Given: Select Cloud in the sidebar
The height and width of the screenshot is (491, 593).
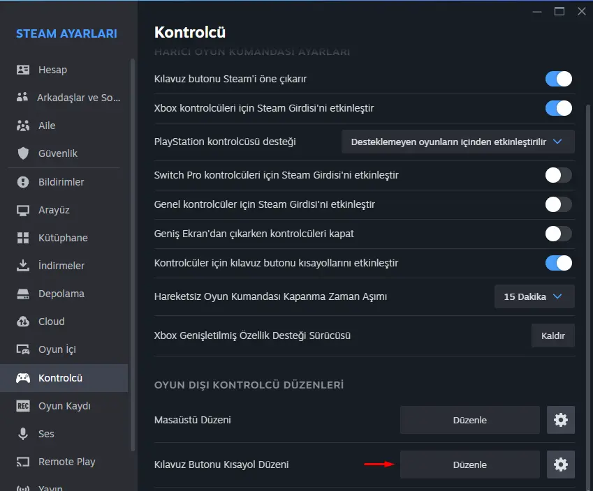Looking at the screenshot, I should (64, 322).
